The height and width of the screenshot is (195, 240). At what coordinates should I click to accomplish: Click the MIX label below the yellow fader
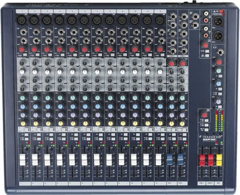219,183
